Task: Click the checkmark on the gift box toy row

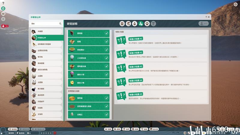Action: tap(106, 66)
